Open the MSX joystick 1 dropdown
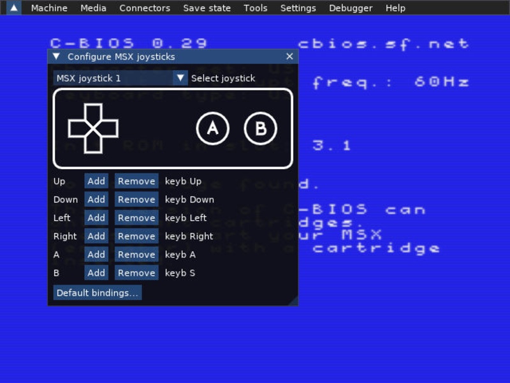Viewport: 510px width, 383px height. click(120, 78)
